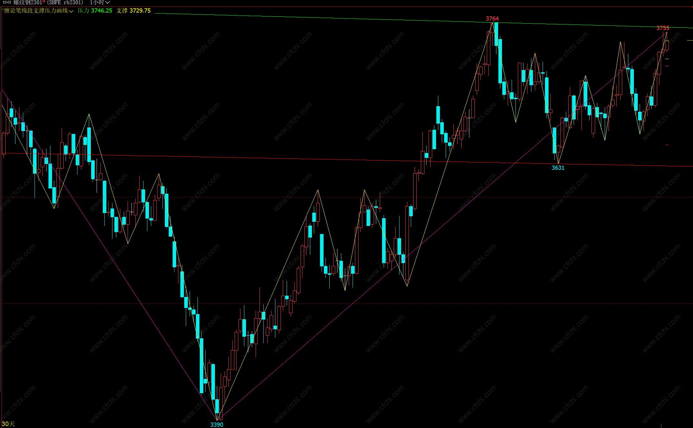Click the 3764 high price label
Viewport: 693px width, 428px height.
point(492,18)
